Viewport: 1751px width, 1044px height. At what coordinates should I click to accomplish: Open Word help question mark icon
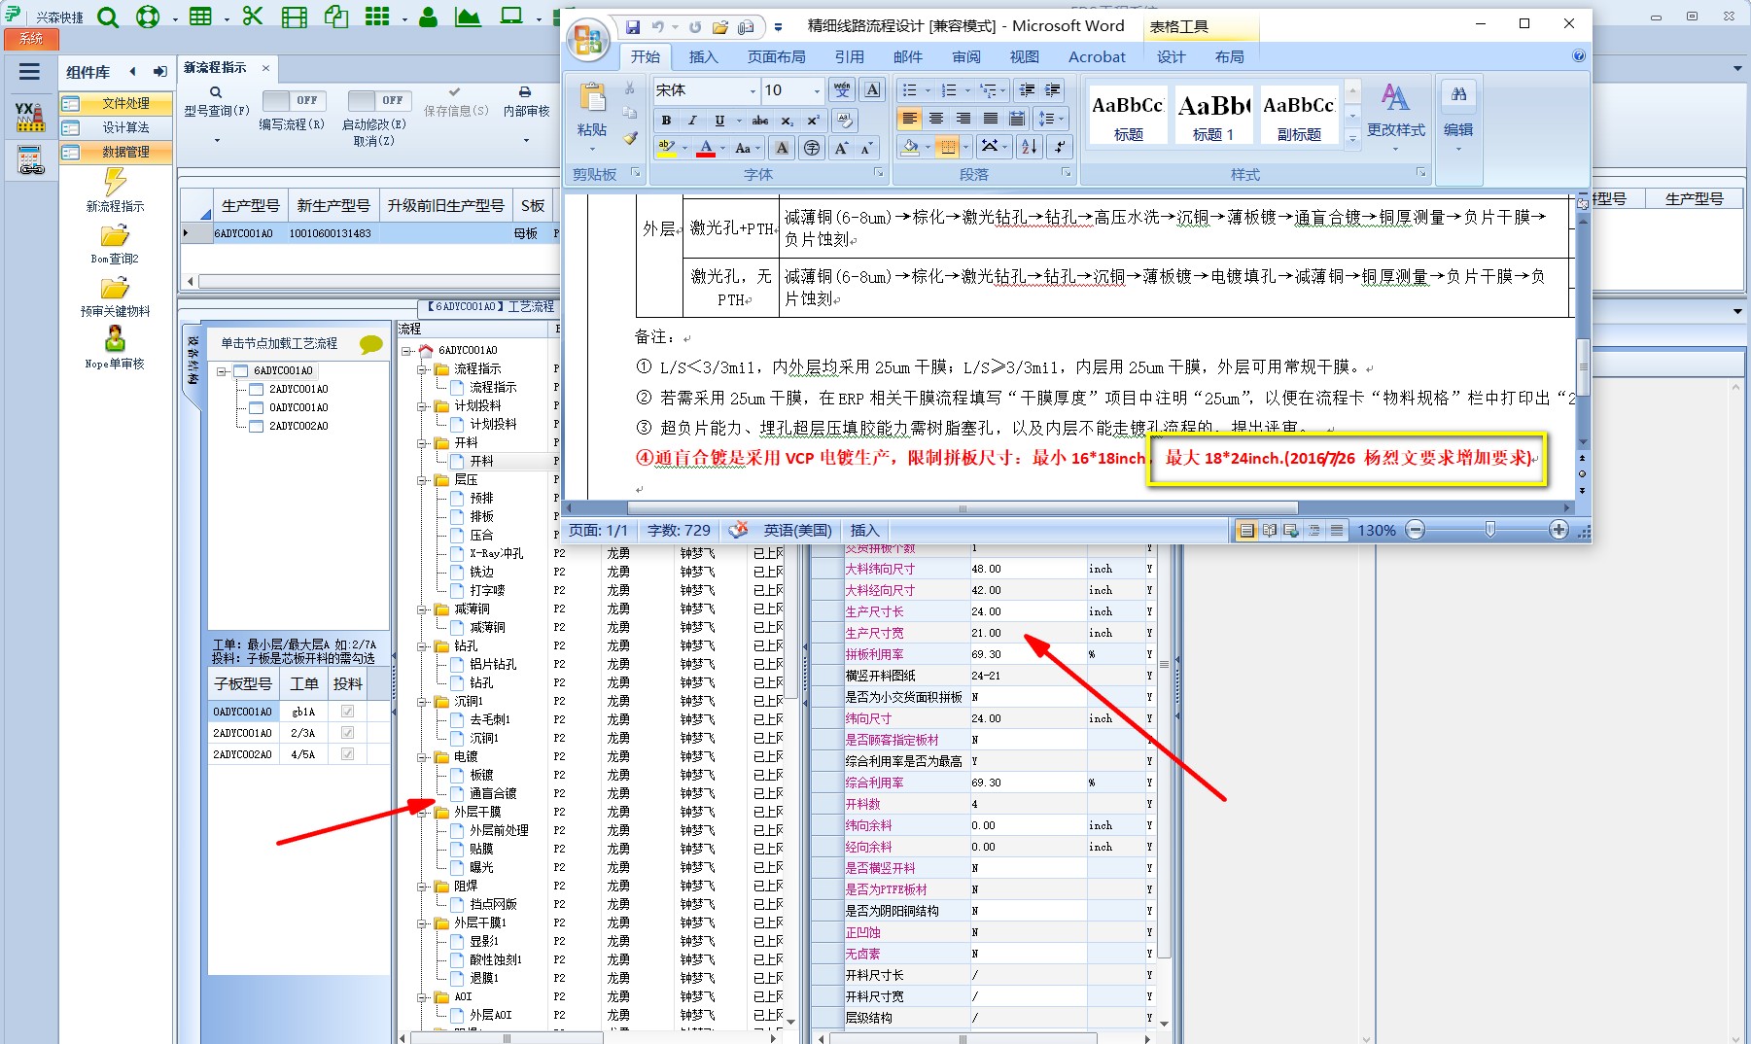point(1579,56)
